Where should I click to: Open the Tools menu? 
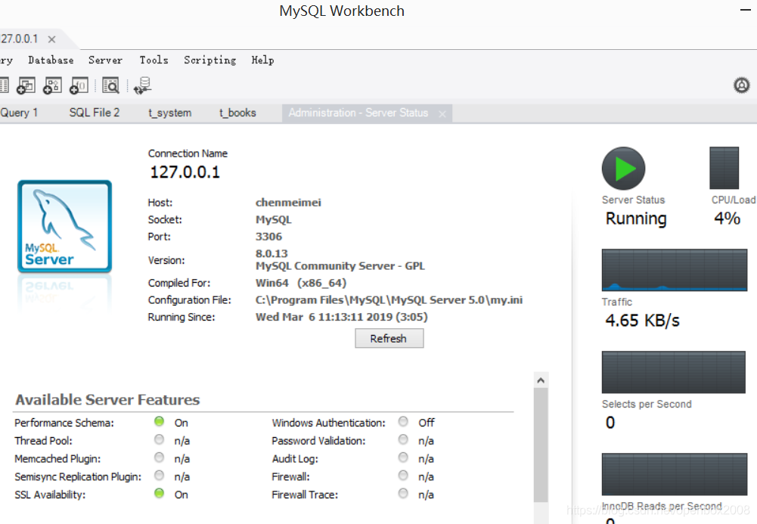point(154,60)
